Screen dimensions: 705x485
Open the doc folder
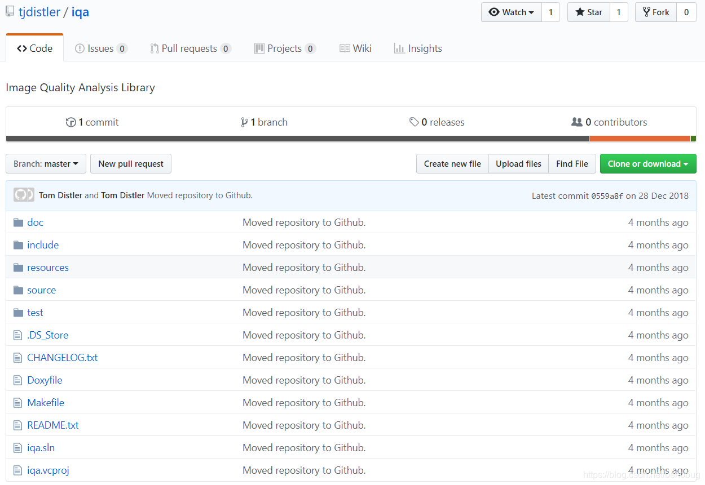(35, 223)
